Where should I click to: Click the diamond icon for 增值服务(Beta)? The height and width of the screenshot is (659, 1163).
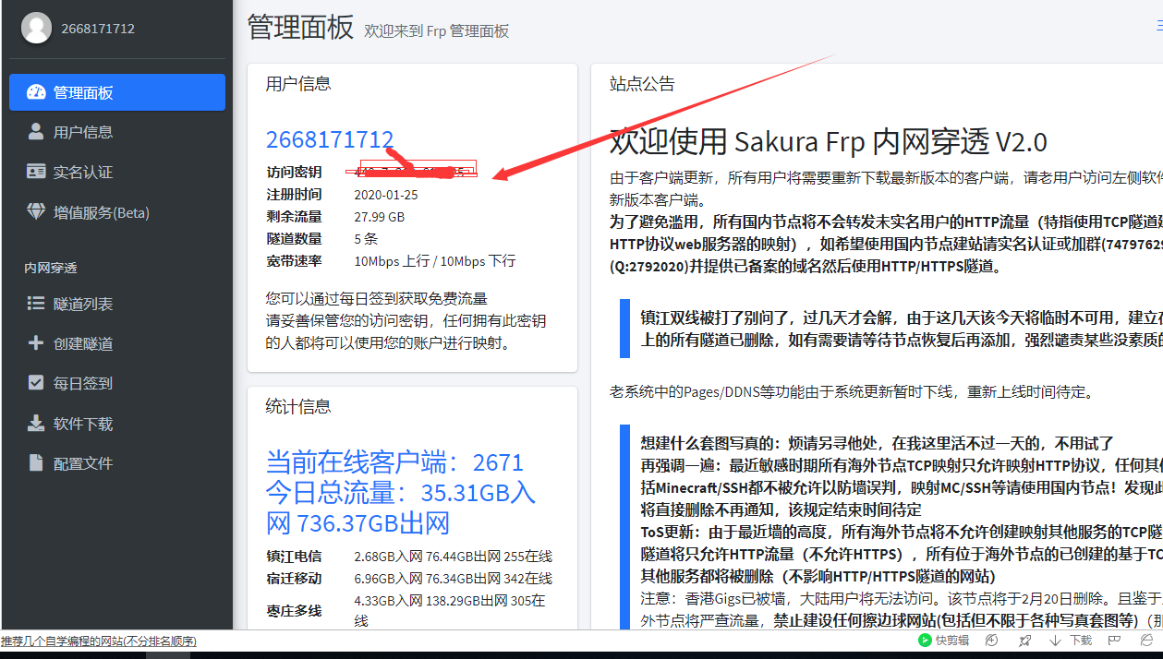click(36, 212)
